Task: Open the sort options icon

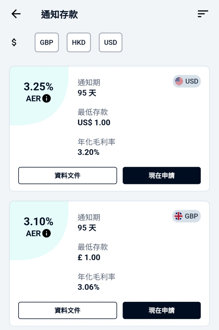Action: (x=203, y=14)
